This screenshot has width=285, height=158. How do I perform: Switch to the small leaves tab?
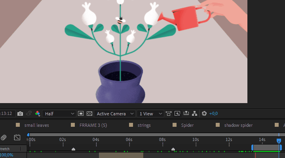tap(36, 125)
